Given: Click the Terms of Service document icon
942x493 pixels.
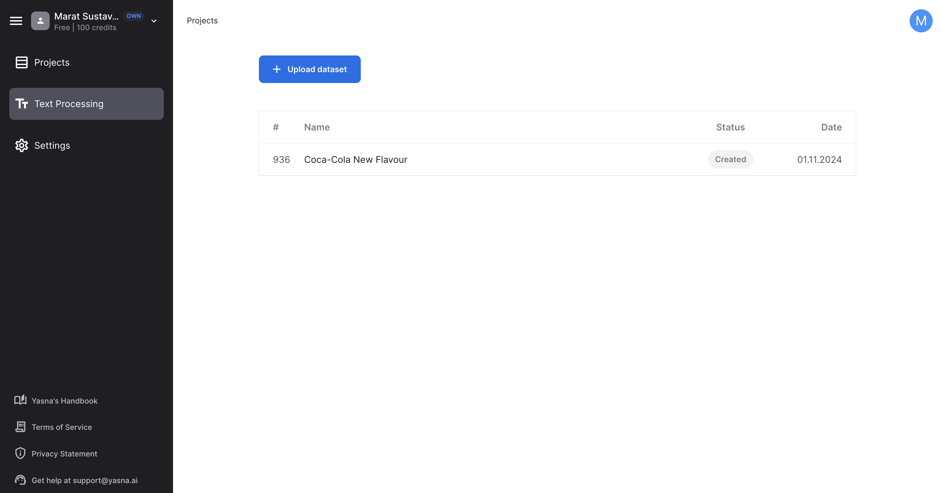Looking at the screenshot, I should tap(21, 426).
